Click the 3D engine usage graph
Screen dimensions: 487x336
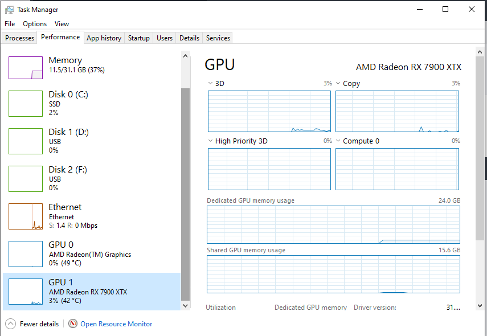(269, 111)
